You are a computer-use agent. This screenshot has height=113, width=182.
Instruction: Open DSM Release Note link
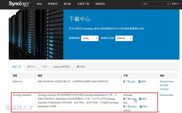pyautogui.click(x=167, y=82)
